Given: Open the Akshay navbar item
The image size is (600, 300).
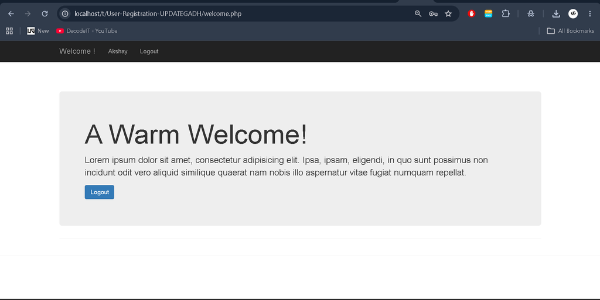Looking at the screenshot, I should point(117,51).
